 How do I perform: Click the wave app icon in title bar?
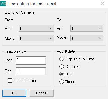(x=3, y=4)
